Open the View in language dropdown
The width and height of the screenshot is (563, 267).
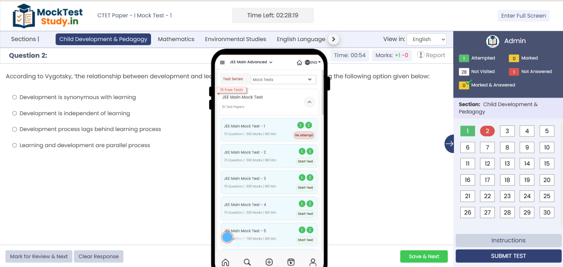click(427, 39)
